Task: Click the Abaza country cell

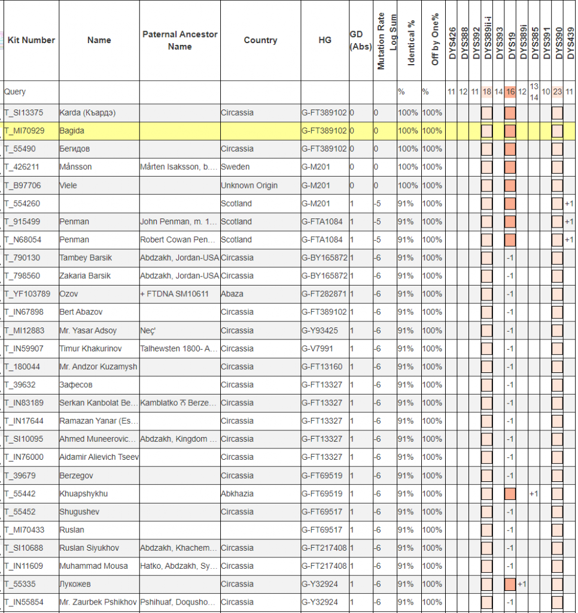Action: click(233, 294)
